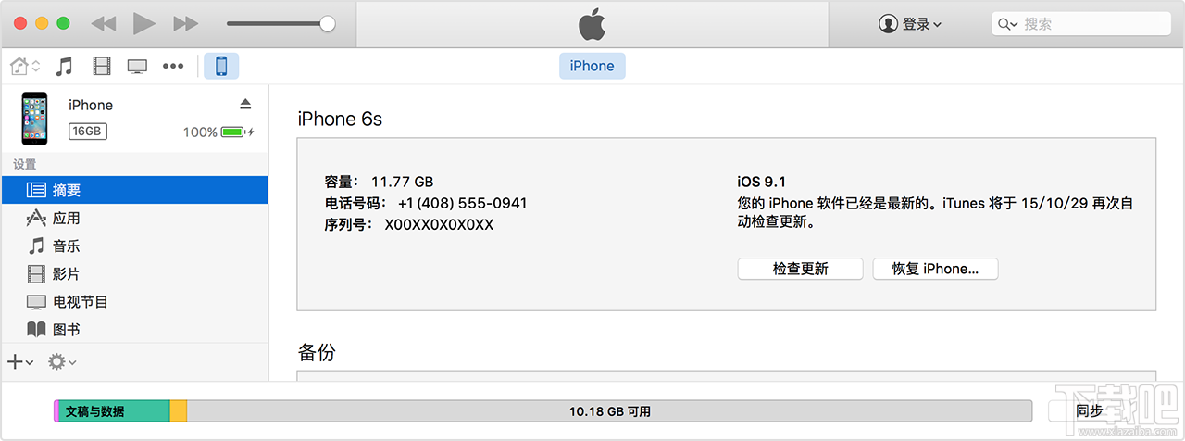
Task: Click the rewind playback button
Action: (104, 24)
